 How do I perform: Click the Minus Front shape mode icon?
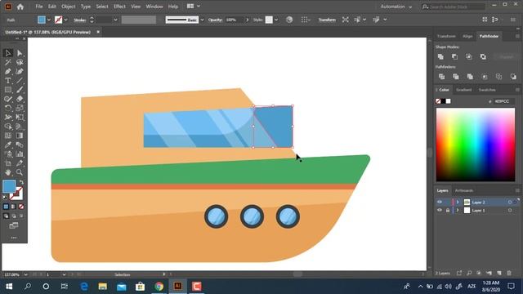[x=454, y=56]
